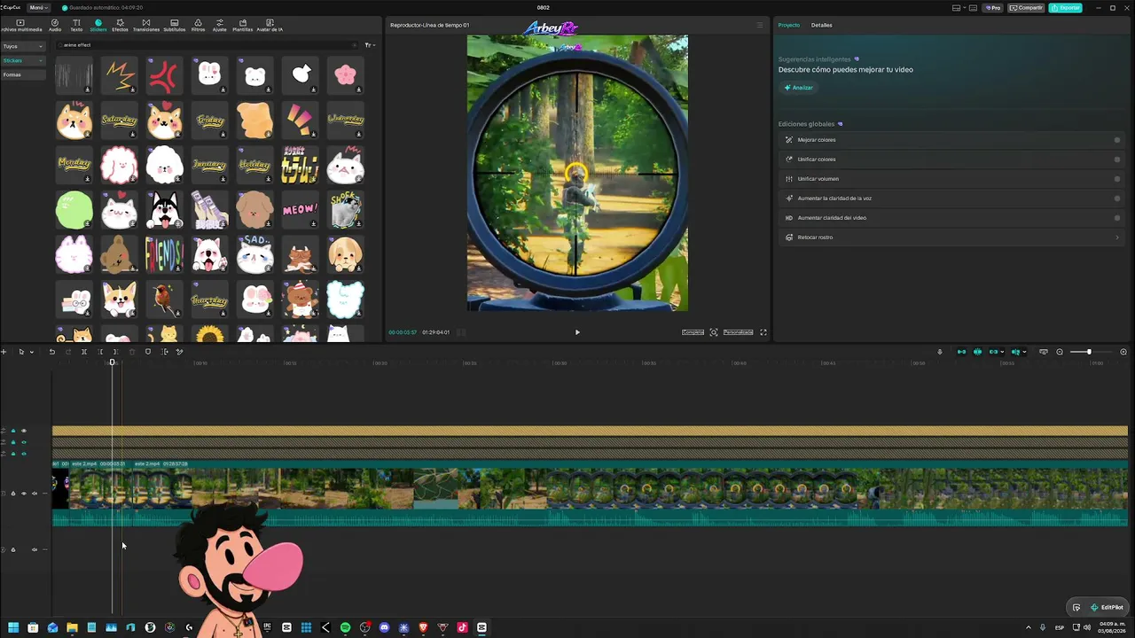The image size is (1135, 638).
Task: Open the Transiciones tab
Action: click(146, 25)
